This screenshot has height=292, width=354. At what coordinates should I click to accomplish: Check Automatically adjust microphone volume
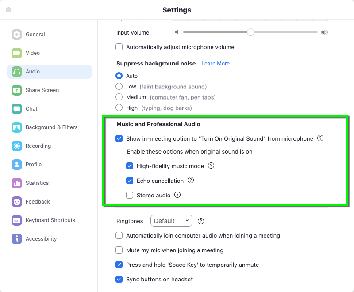click(119, 47)
